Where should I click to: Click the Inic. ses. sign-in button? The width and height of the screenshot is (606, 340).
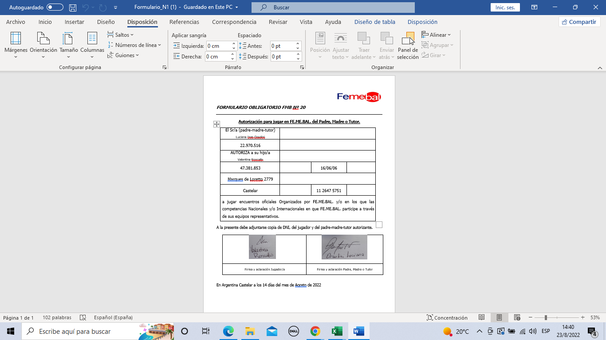pyautogui.click(x=505, y=8)
